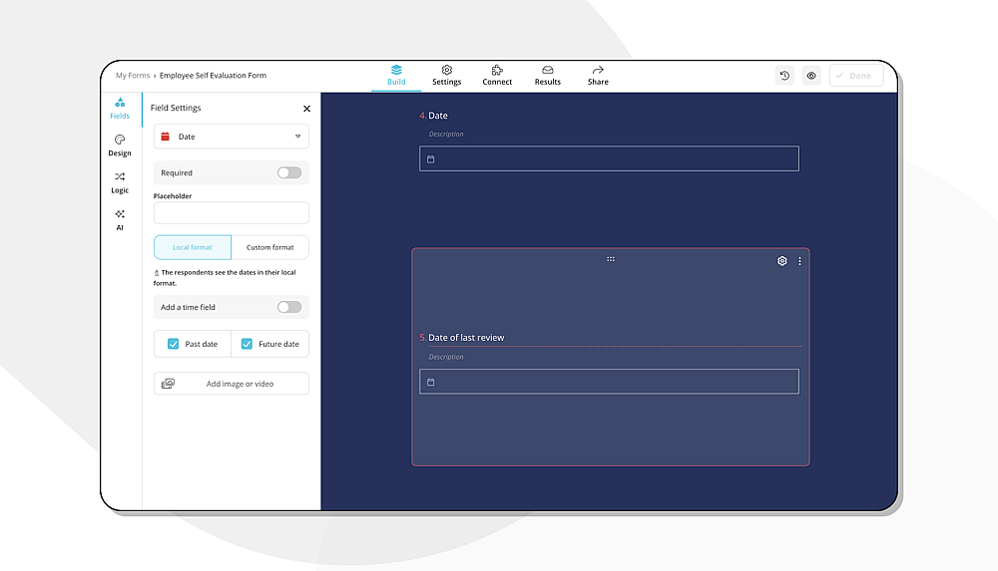The image size is (998, 571).
Task: Uncheck the Future date checkbox
Action: pos(247,344)
